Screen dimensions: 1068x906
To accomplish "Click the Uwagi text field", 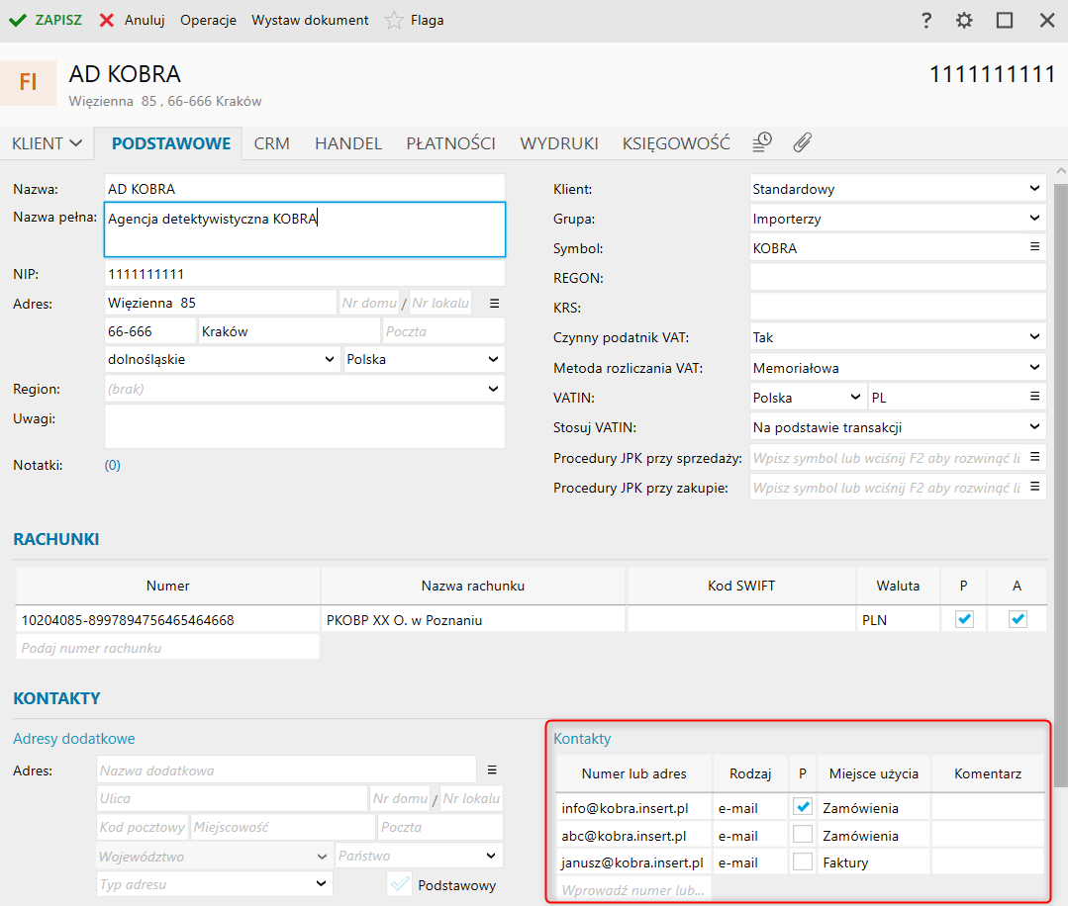I will [x=304, y=426].
